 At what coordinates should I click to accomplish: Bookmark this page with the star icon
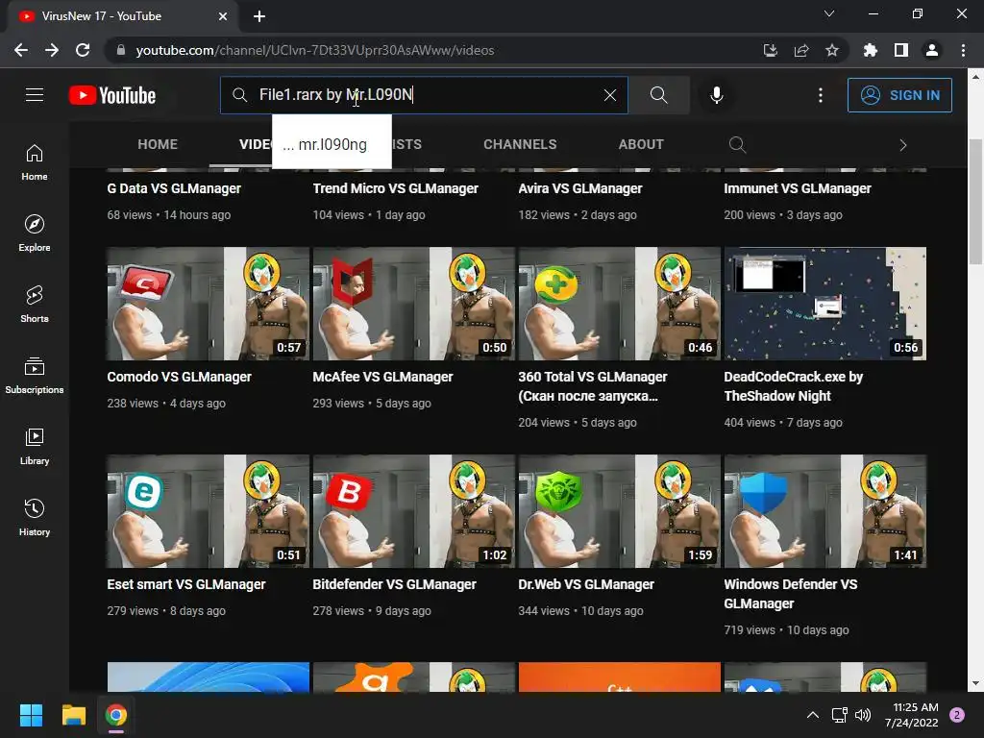pos(832,50)
